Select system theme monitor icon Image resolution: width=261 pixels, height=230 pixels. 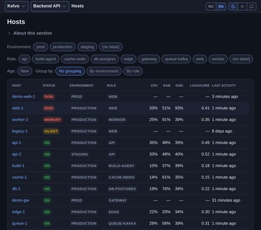click(x=251, y=7)
